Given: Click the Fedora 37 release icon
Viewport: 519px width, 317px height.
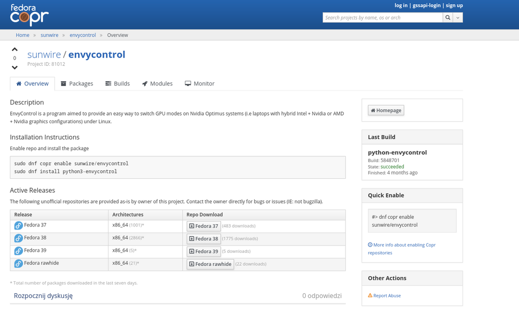Looking at the screenshot, I should (18, 226).
